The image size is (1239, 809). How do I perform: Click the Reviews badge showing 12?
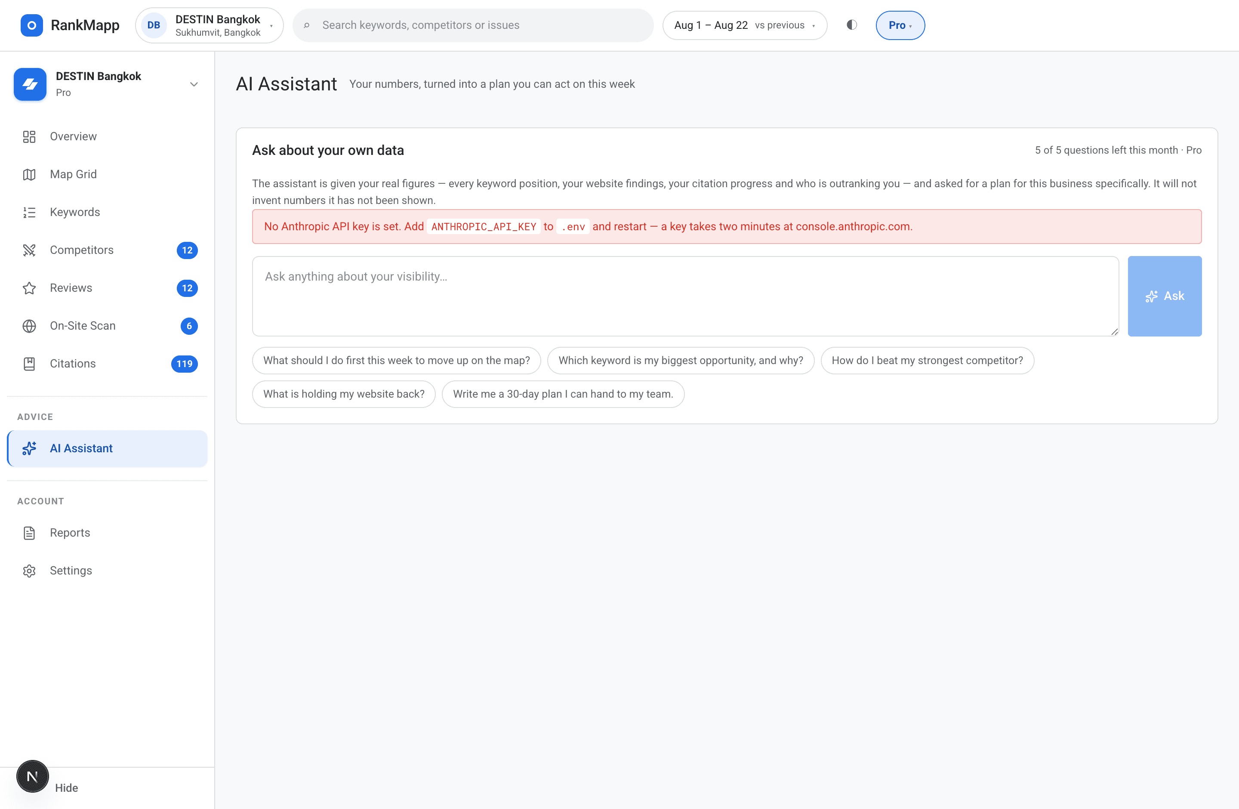pos(187,288)
